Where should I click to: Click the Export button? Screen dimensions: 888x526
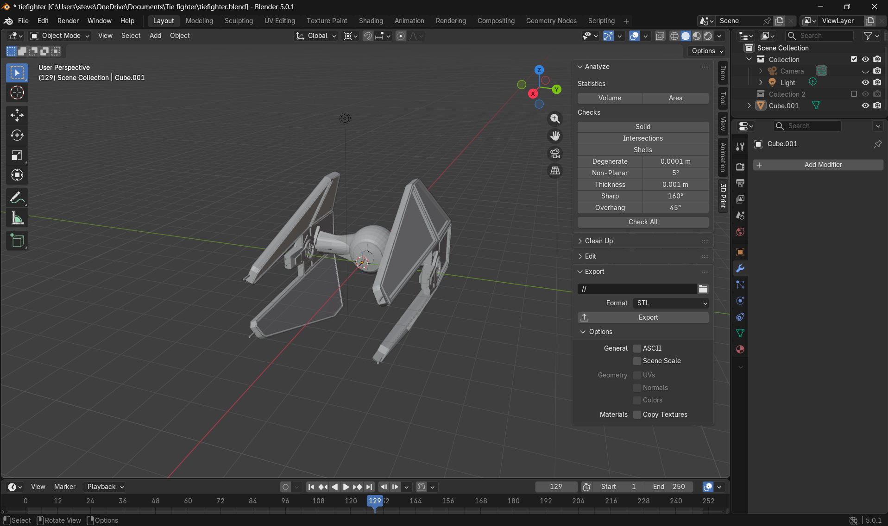(643, 317)
